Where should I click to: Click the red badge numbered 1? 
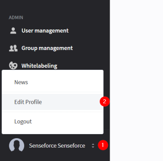[103, 145]
